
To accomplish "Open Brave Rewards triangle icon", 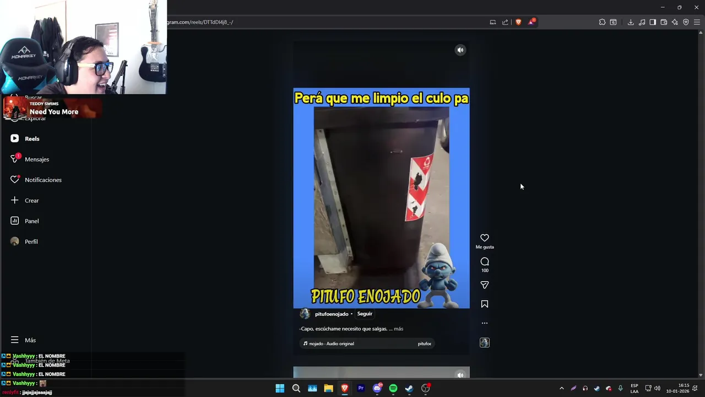I will [x=532, y=22].
